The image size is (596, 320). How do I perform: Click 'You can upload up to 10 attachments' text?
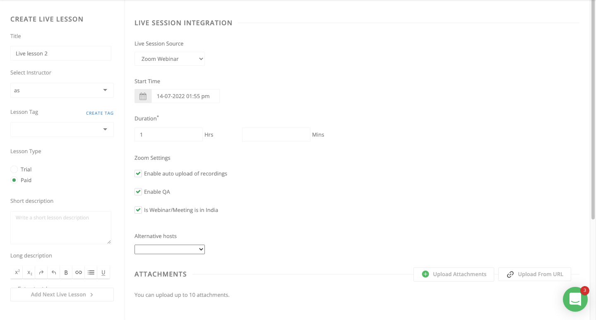182,295
